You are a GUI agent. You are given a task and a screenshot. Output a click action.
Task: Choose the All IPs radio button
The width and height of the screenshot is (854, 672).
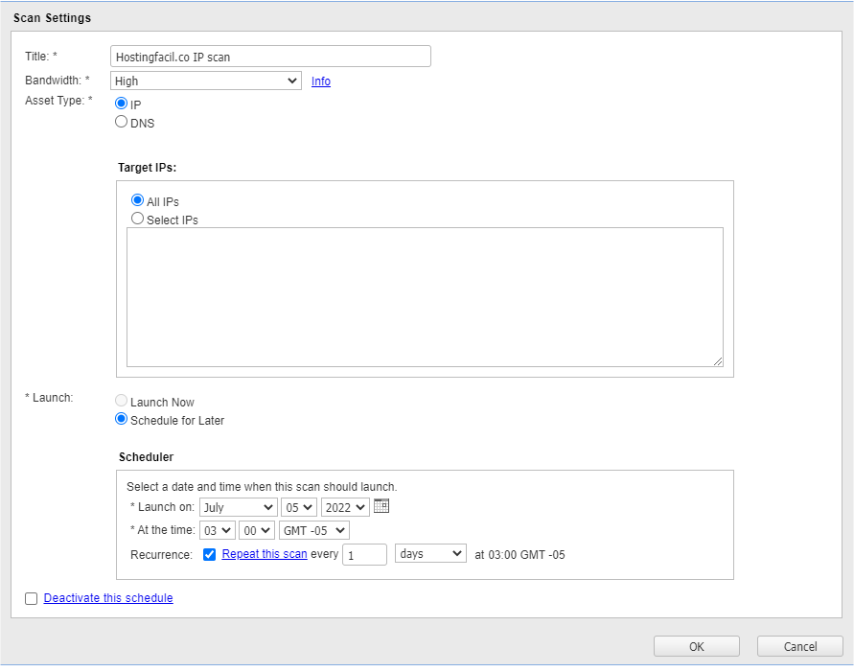[x=138, y=200]
